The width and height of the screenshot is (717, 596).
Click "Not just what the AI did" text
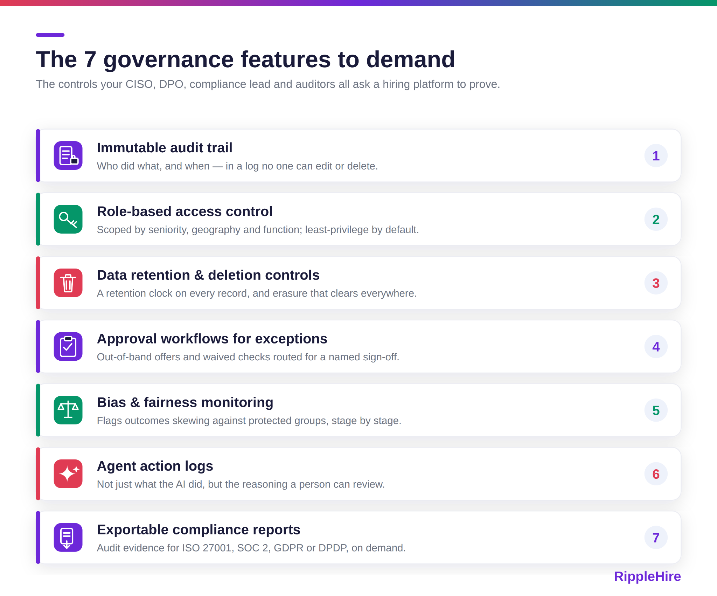click(241, 484)
